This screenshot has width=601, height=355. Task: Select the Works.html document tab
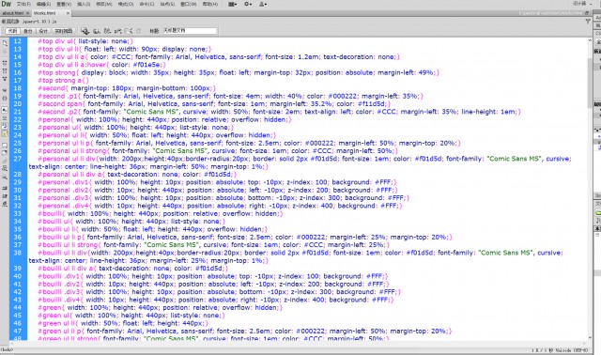(x=45, y=13)
